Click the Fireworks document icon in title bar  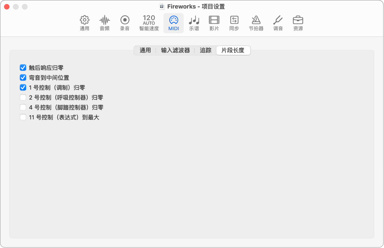pos(162,6)
